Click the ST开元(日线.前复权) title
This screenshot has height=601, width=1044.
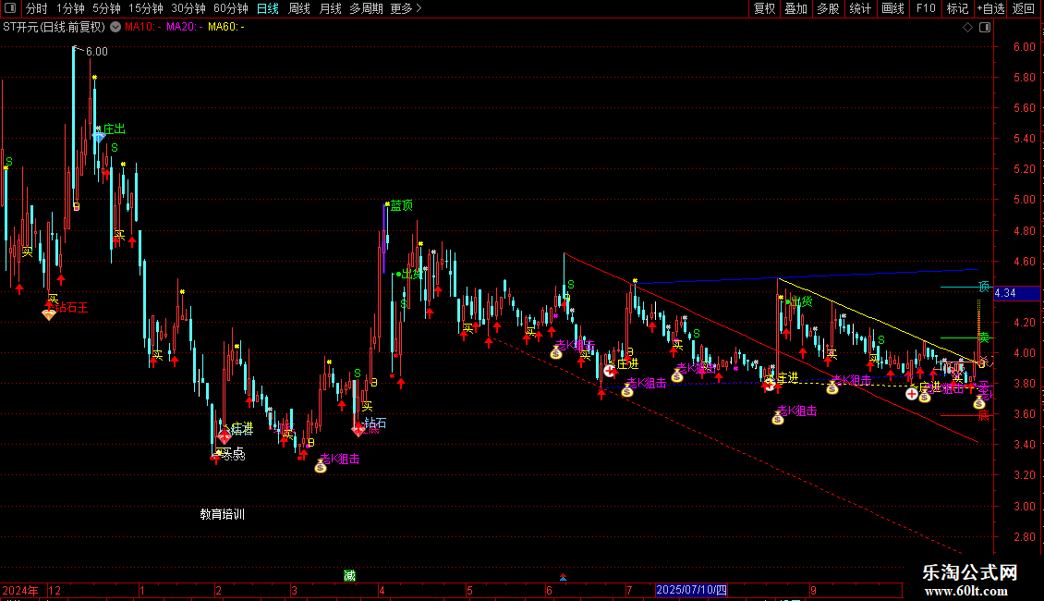click(54, 28)
